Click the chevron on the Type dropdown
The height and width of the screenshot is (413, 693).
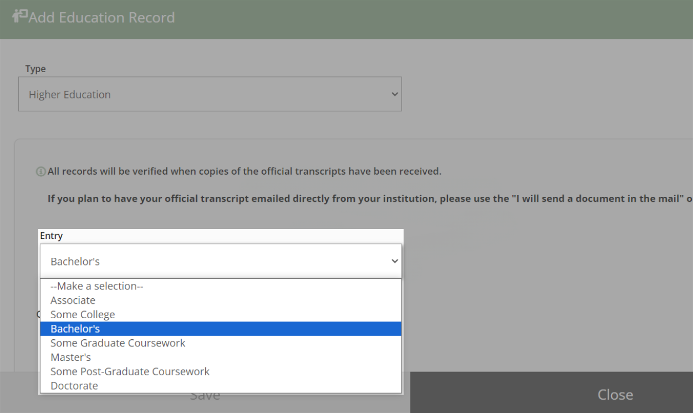pyautogui.click(x=394, y=94)
